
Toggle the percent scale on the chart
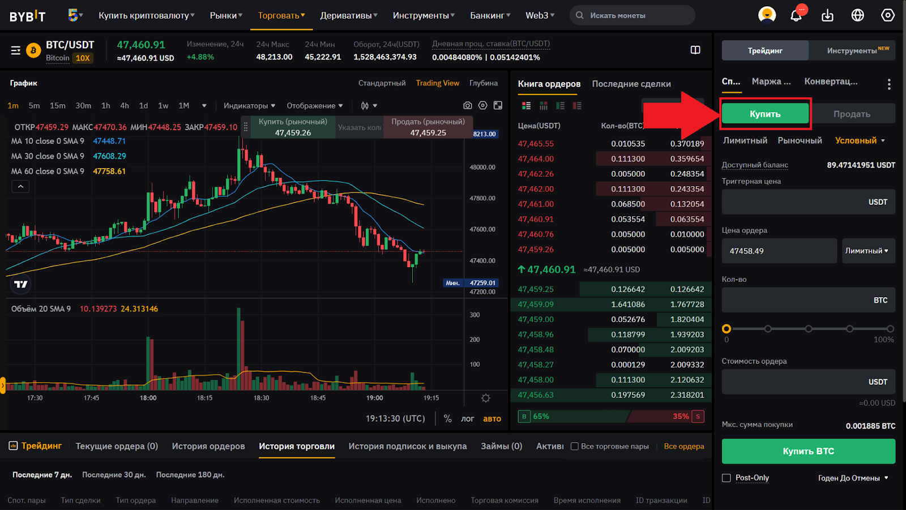pos(447,418)
